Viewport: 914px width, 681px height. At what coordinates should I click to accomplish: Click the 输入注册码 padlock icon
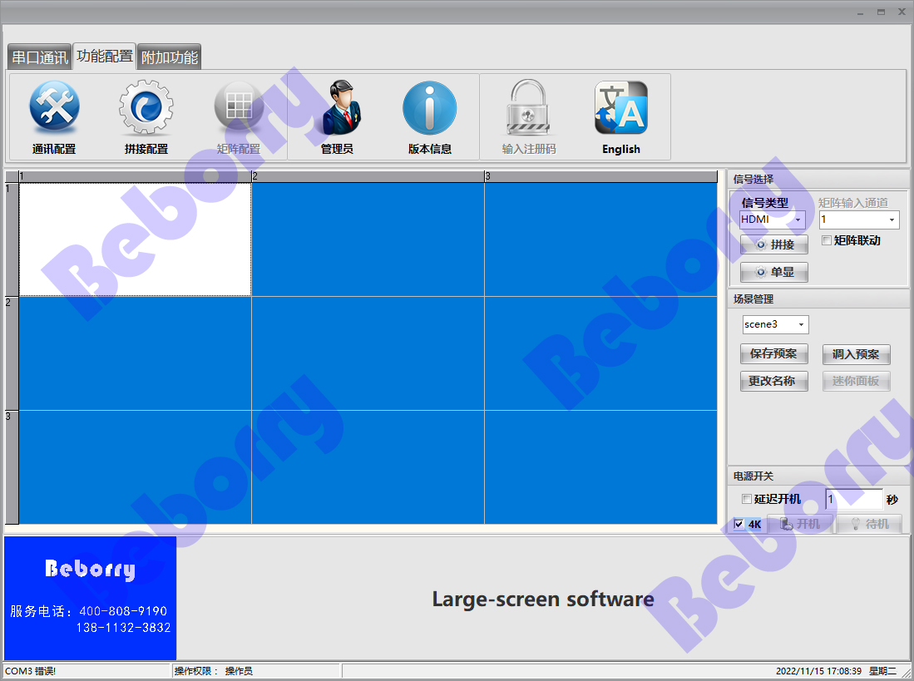(529, 117)
